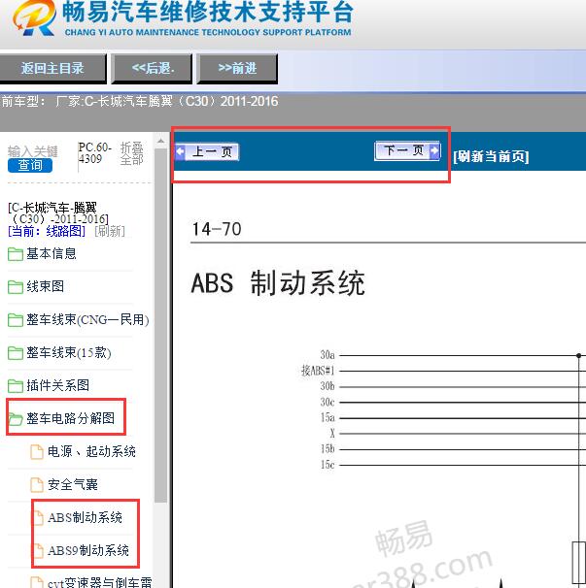Open cvt变速器与倒车雷 document
This screenshot has width=586, height=588.
[99, 582]
